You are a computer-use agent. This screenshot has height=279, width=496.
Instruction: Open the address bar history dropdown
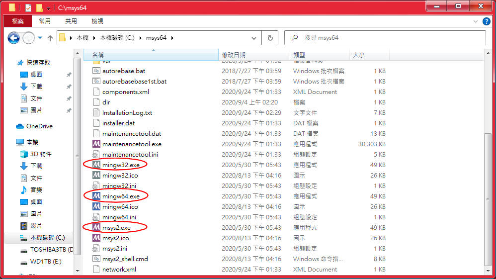pos(253,38)
